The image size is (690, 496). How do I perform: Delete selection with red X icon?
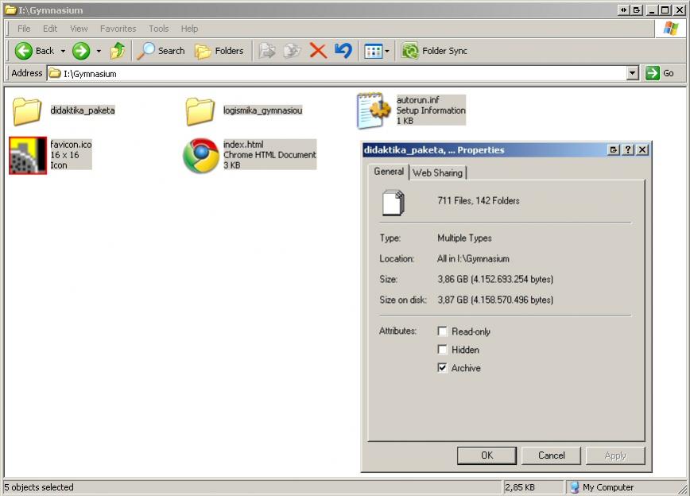click(318, 51)
